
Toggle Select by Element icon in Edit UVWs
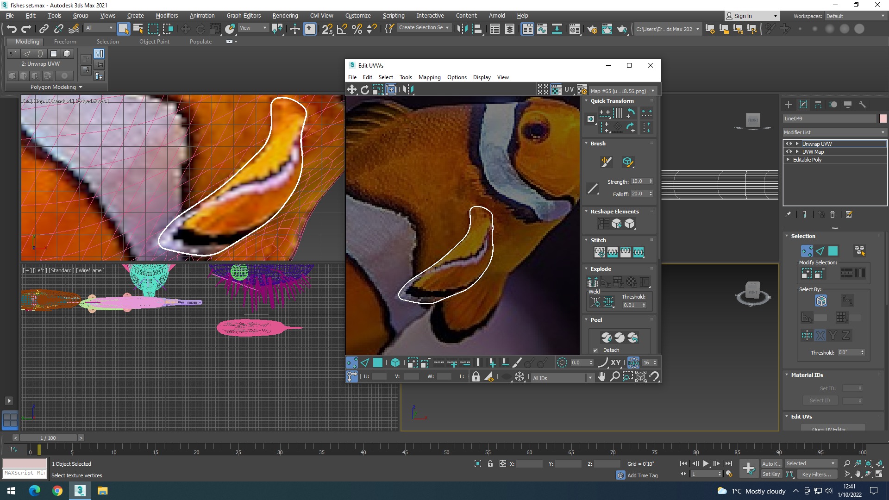coord(395,362)
